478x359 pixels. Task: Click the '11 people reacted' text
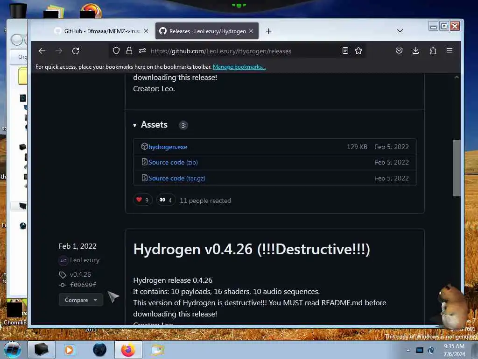coord(205,201)
